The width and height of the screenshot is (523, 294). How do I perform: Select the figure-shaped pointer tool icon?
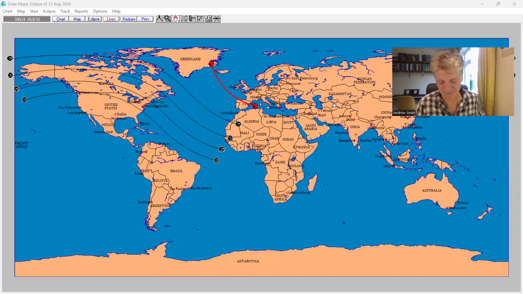[x=159, y=19]
